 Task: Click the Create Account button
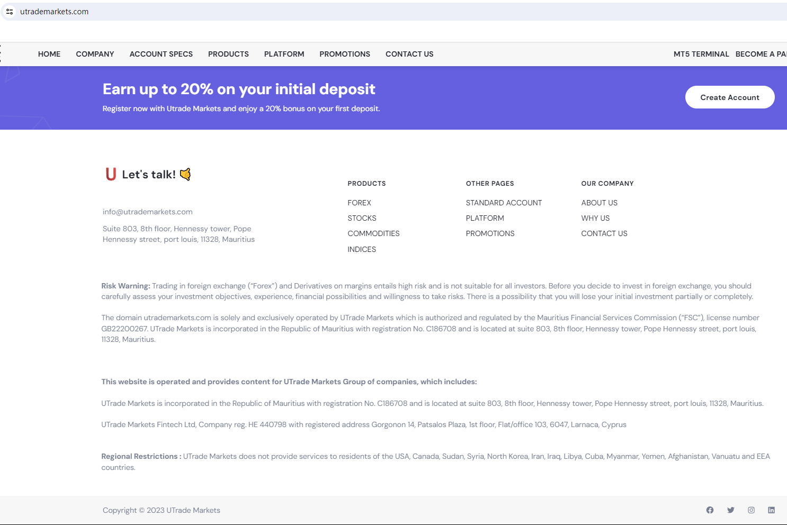click(x=730, y=97)
